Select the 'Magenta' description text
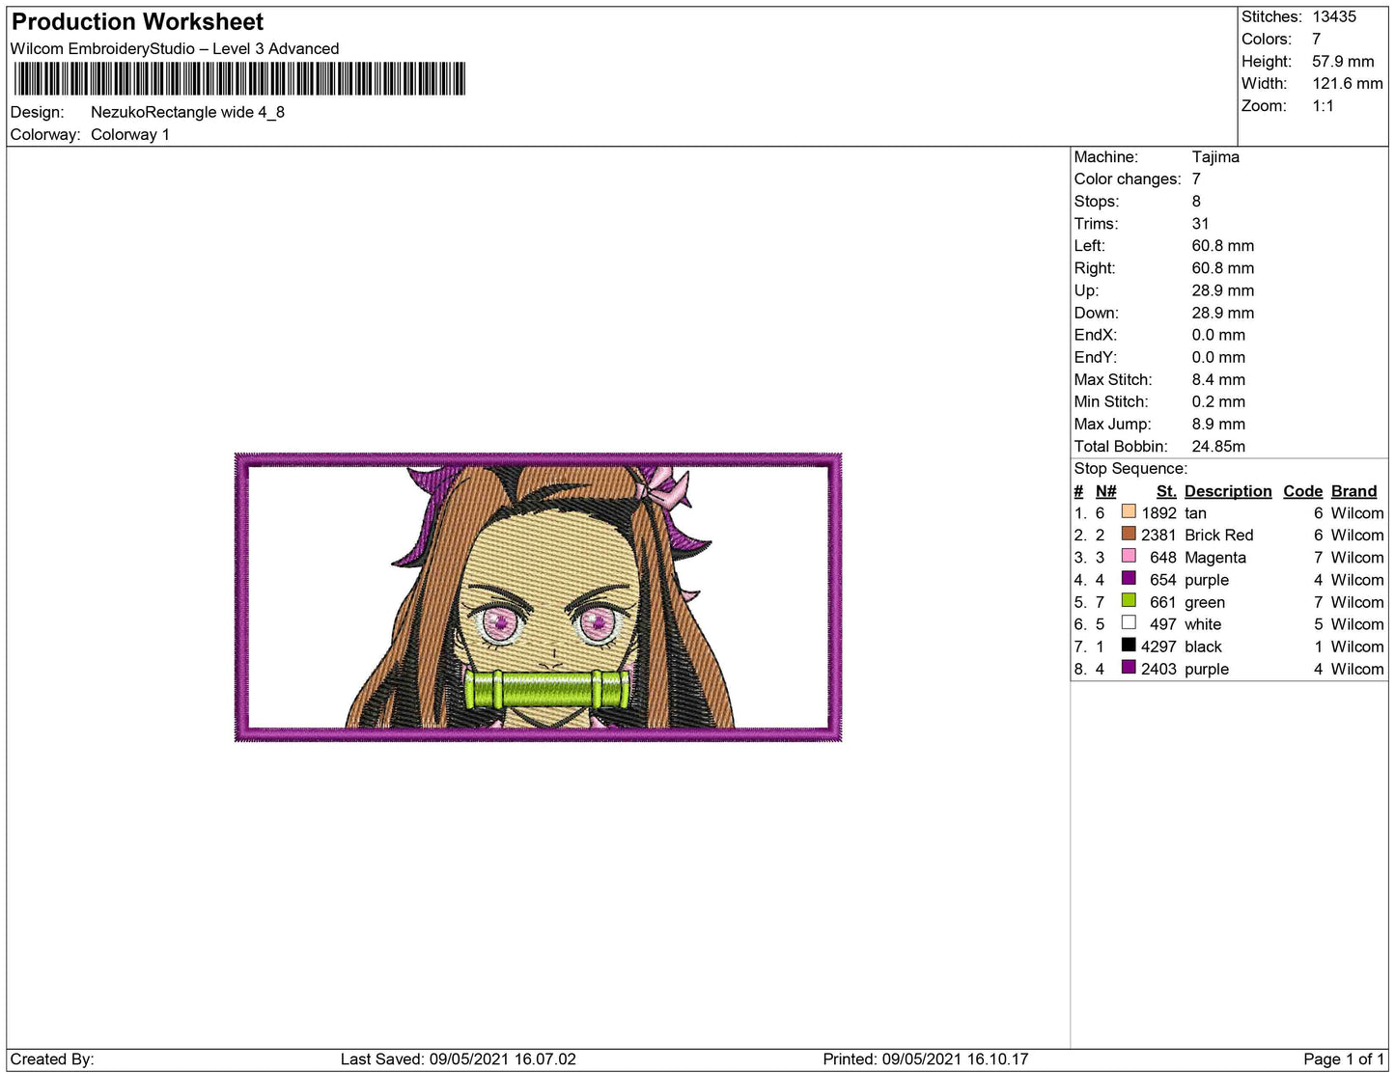The image size is (1395, 1073). click(1214, 558)
